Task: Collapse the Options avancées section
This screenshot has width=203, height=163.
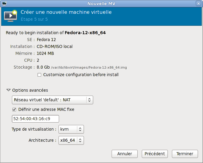Action: point(8,90)
